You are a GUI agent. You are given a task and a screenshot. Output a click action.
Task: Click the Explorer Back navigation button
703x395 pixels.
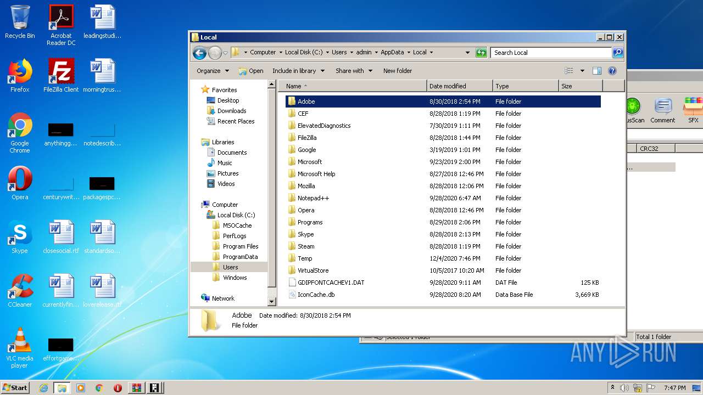pyautogui.click(x=199, y=53)
